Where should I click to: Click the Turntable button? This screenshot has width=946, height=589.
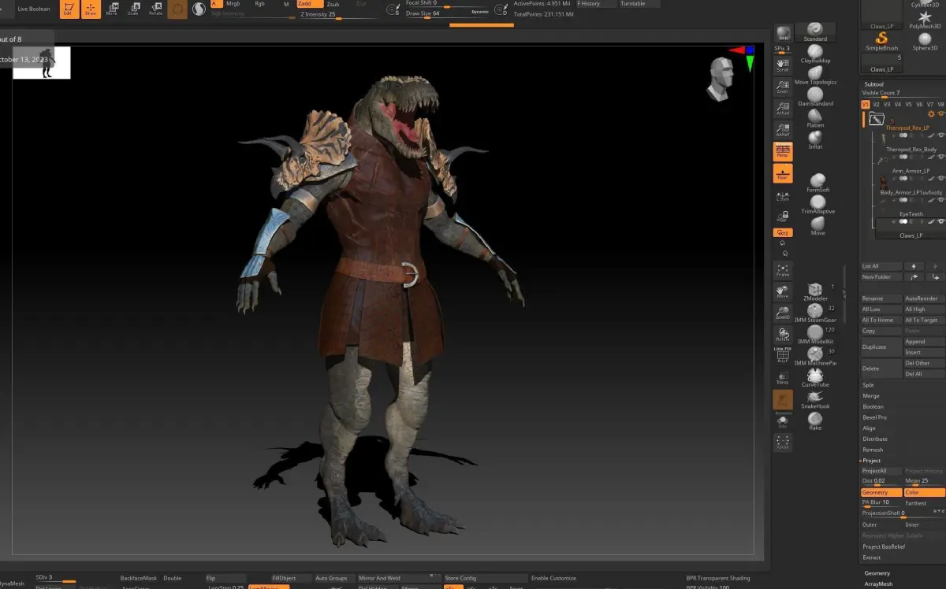coord(639,4)
